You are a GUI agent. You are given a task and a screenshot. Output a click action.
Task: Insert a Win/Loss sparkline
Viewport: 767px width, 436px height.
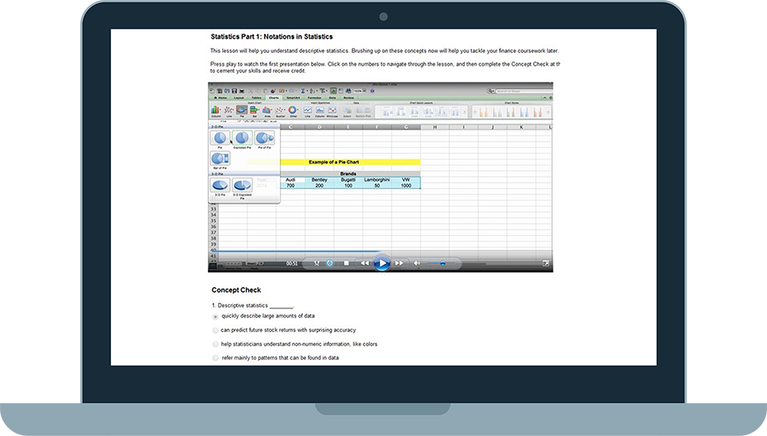point(332,111)
